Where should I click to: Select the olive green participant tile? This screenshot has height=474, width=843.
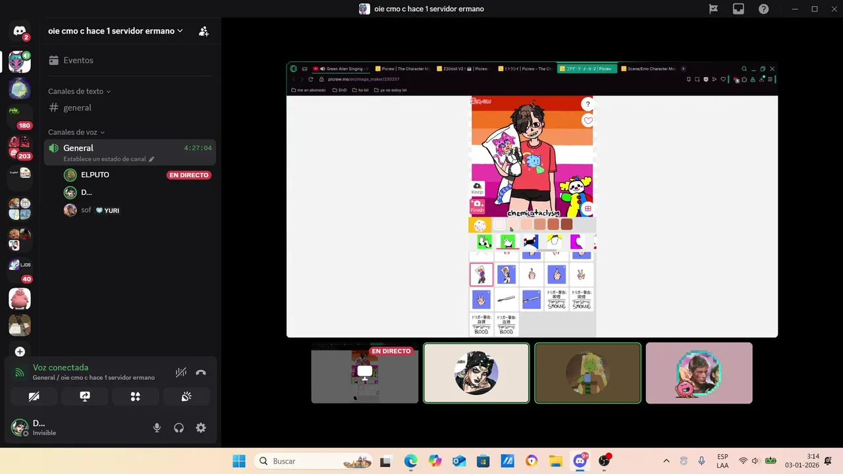[x=587, y=373]
